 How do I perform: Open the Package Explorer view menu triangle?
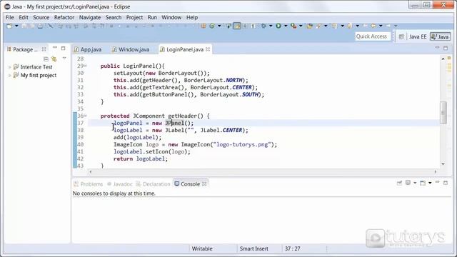64,59
